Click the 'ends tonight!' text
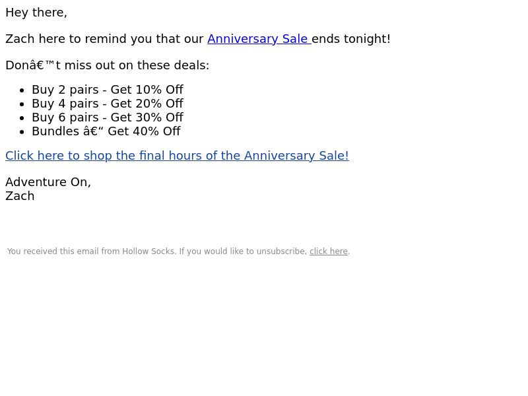Image resolution: width=528 pixels, height=396 pixels. tap(351, 39)
